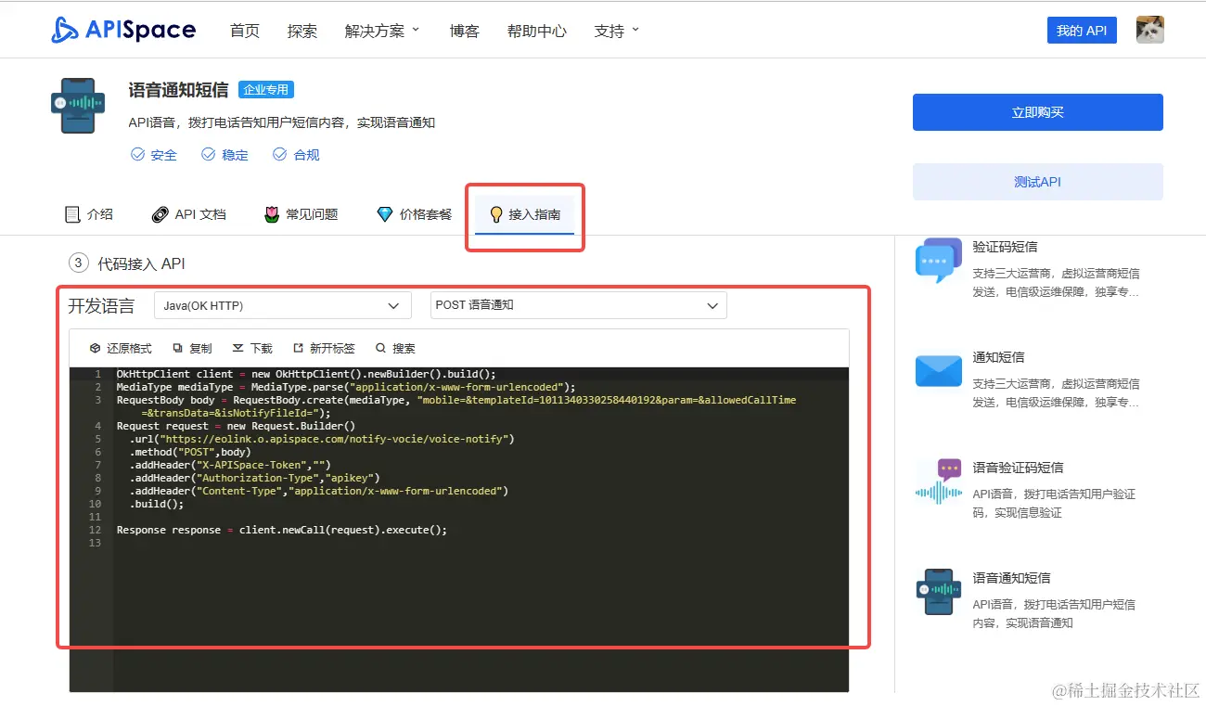The image size is (1206, 706).
Task: Click the APISpace logo
Action: coord(123,30)
